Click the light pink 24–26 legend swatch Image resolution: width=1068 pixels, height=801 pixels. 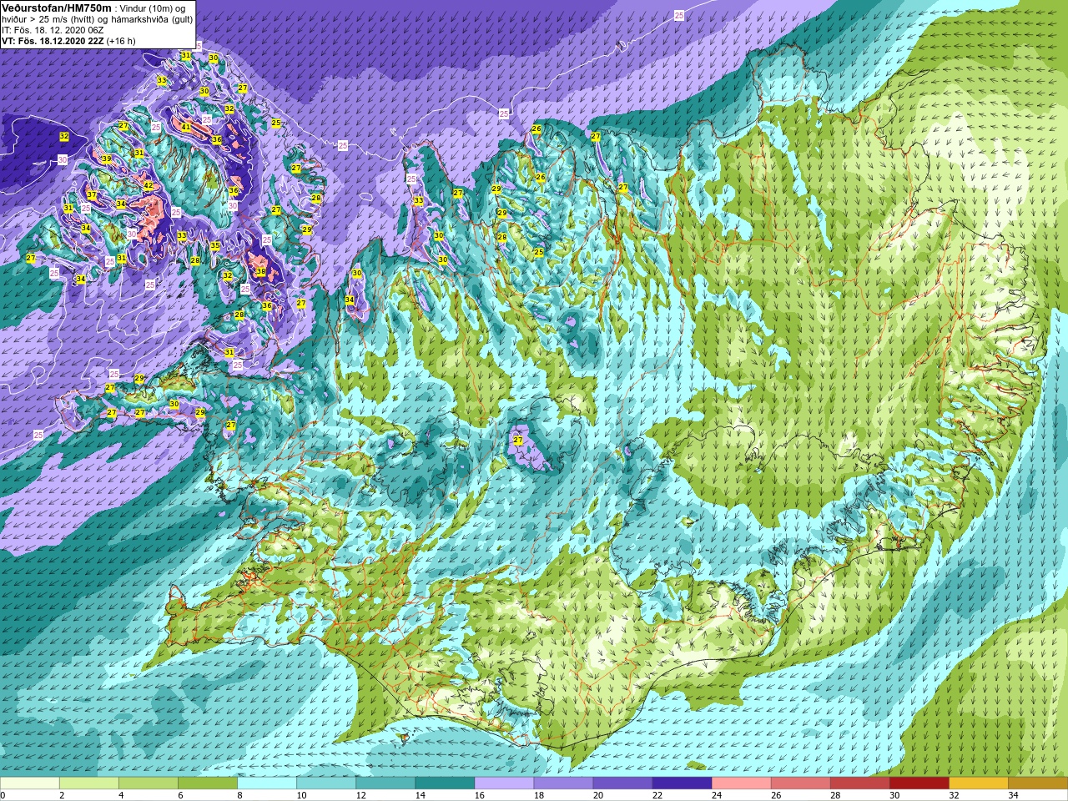[x=741, y=783]
